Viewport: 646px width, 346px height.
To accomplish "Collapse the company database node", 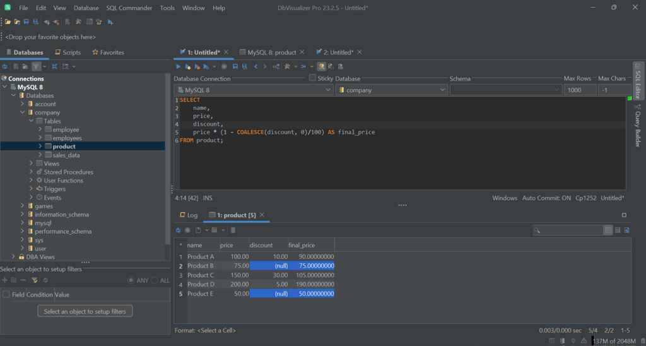I will [x=23, y=112].
